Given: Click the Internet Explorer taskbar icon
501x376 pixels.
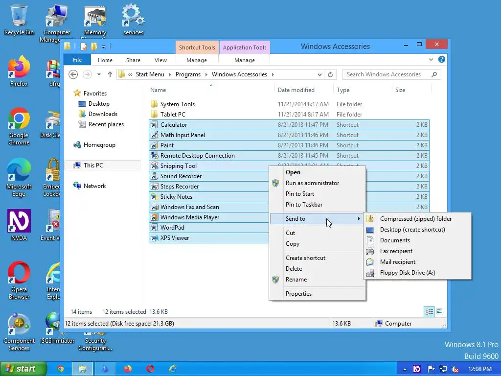Looking at the screenshot, I should (x=173, y=369).
